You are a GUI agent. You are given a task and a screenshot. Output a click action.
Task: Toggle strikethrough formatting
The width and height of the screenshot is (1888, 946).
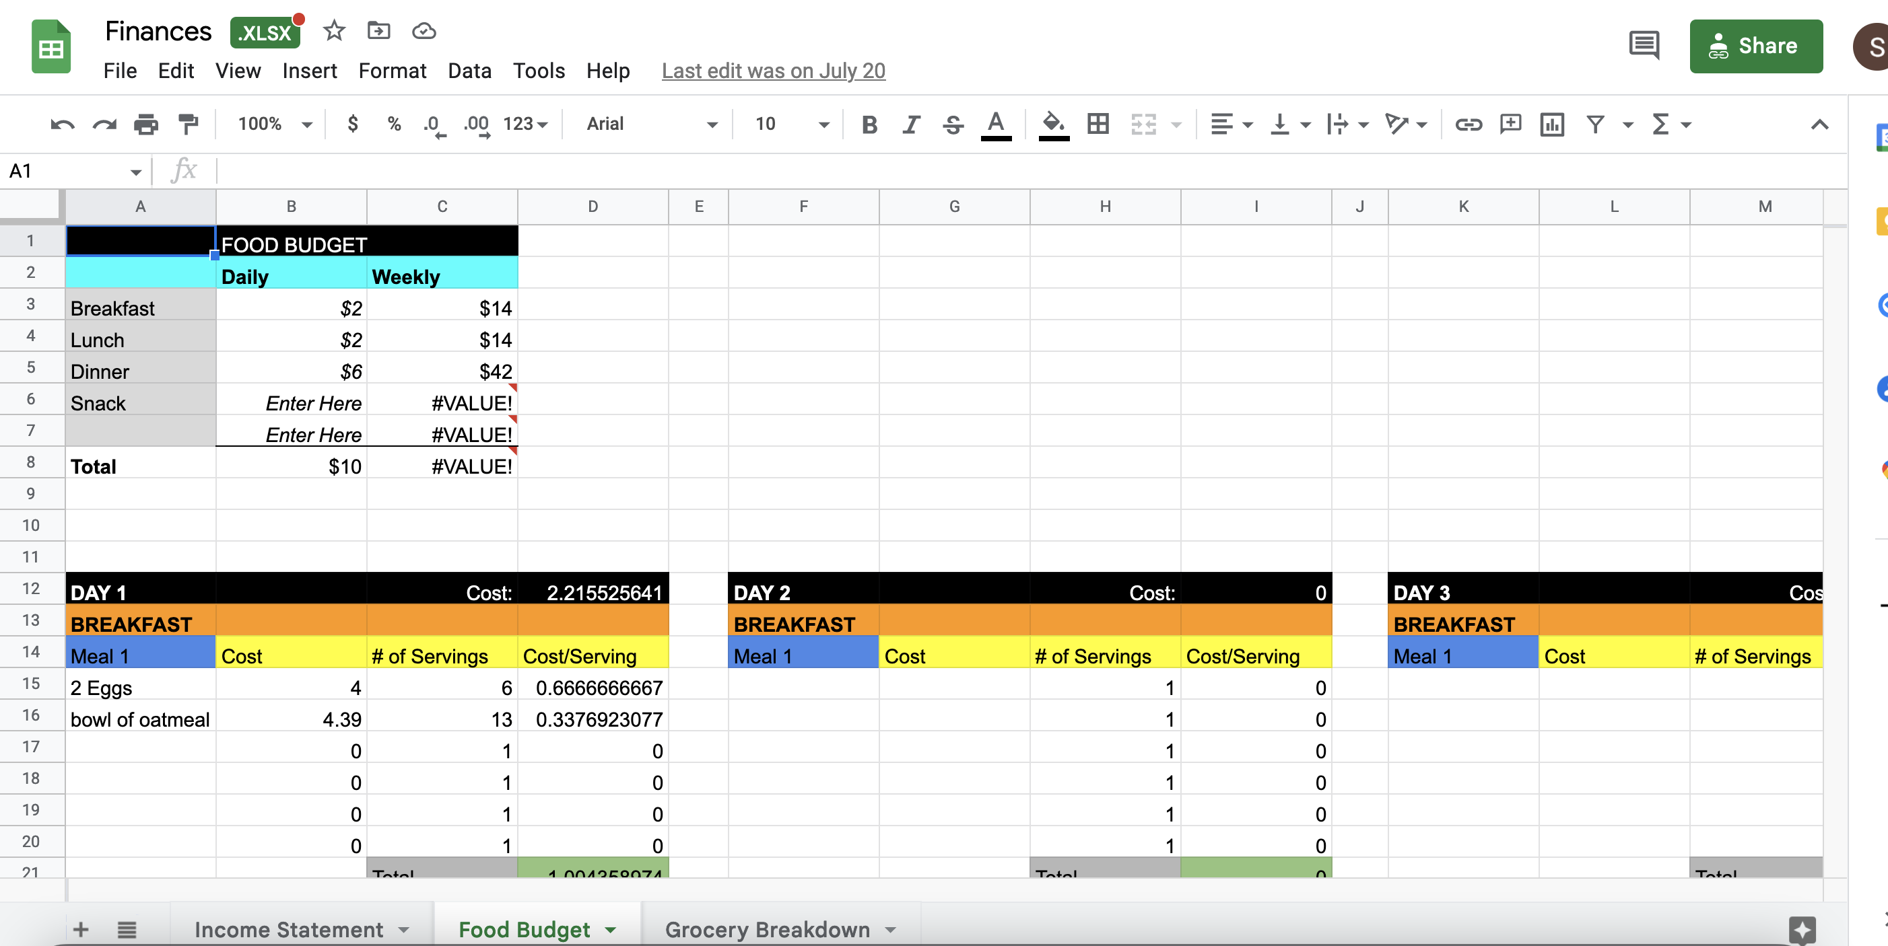(953, 124)
